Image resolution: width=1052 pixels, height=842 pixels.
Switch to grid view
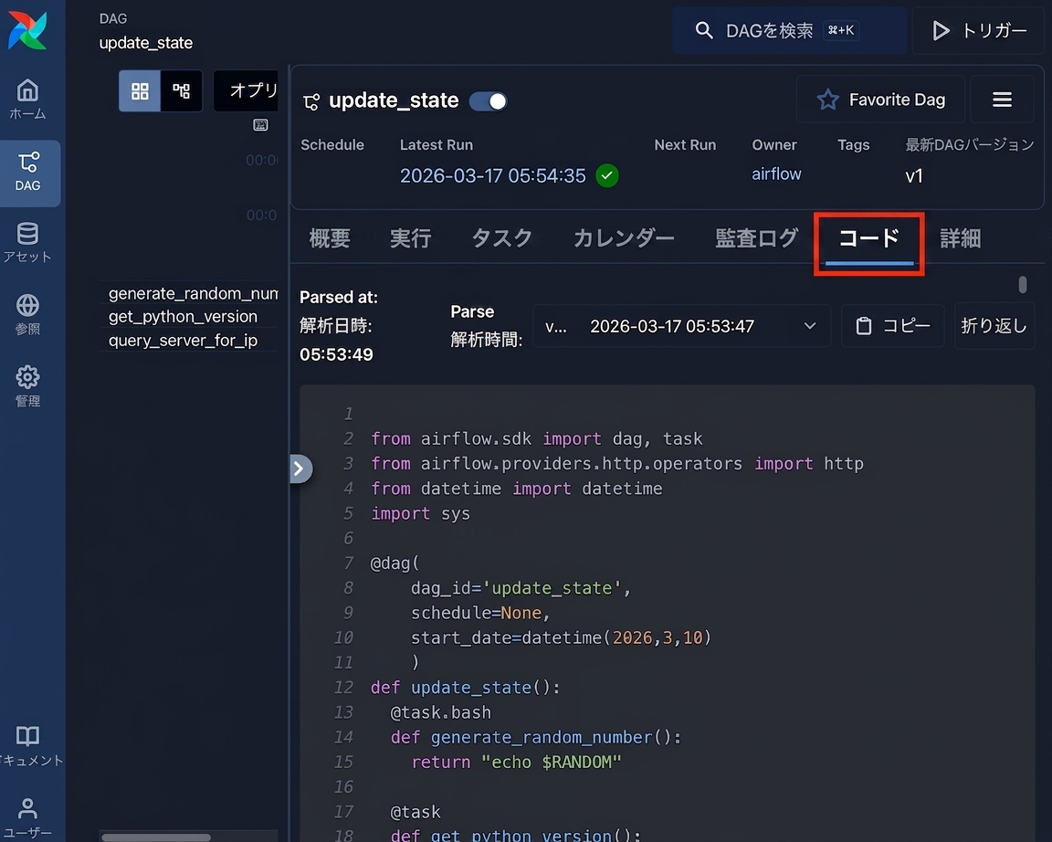[x=140, y=91]
